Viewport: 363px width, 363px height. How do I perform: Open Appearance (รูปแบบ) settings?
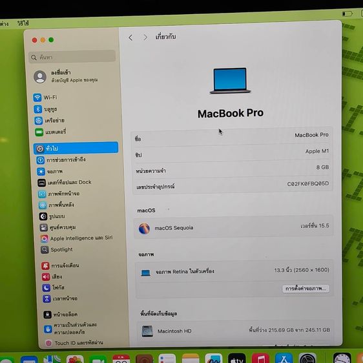pos(52,216)
